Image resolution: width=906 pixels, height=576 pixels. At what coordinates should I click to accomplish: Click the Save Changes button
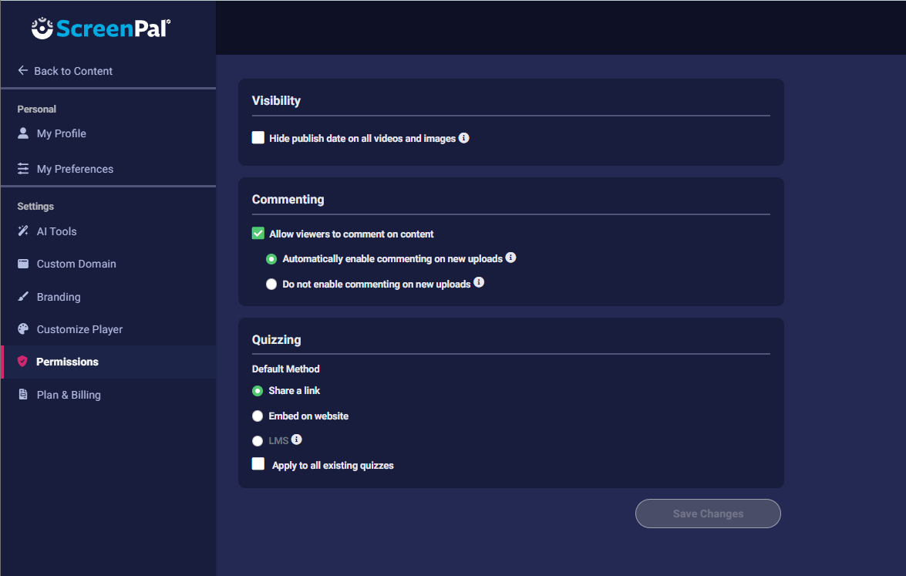pyautogui.click(x=708, y=514)
